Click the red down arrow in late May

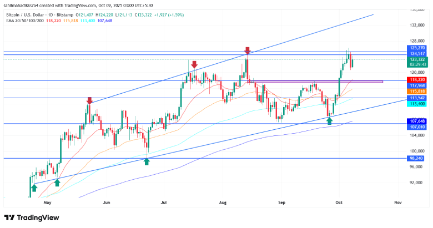pos(90,100)
